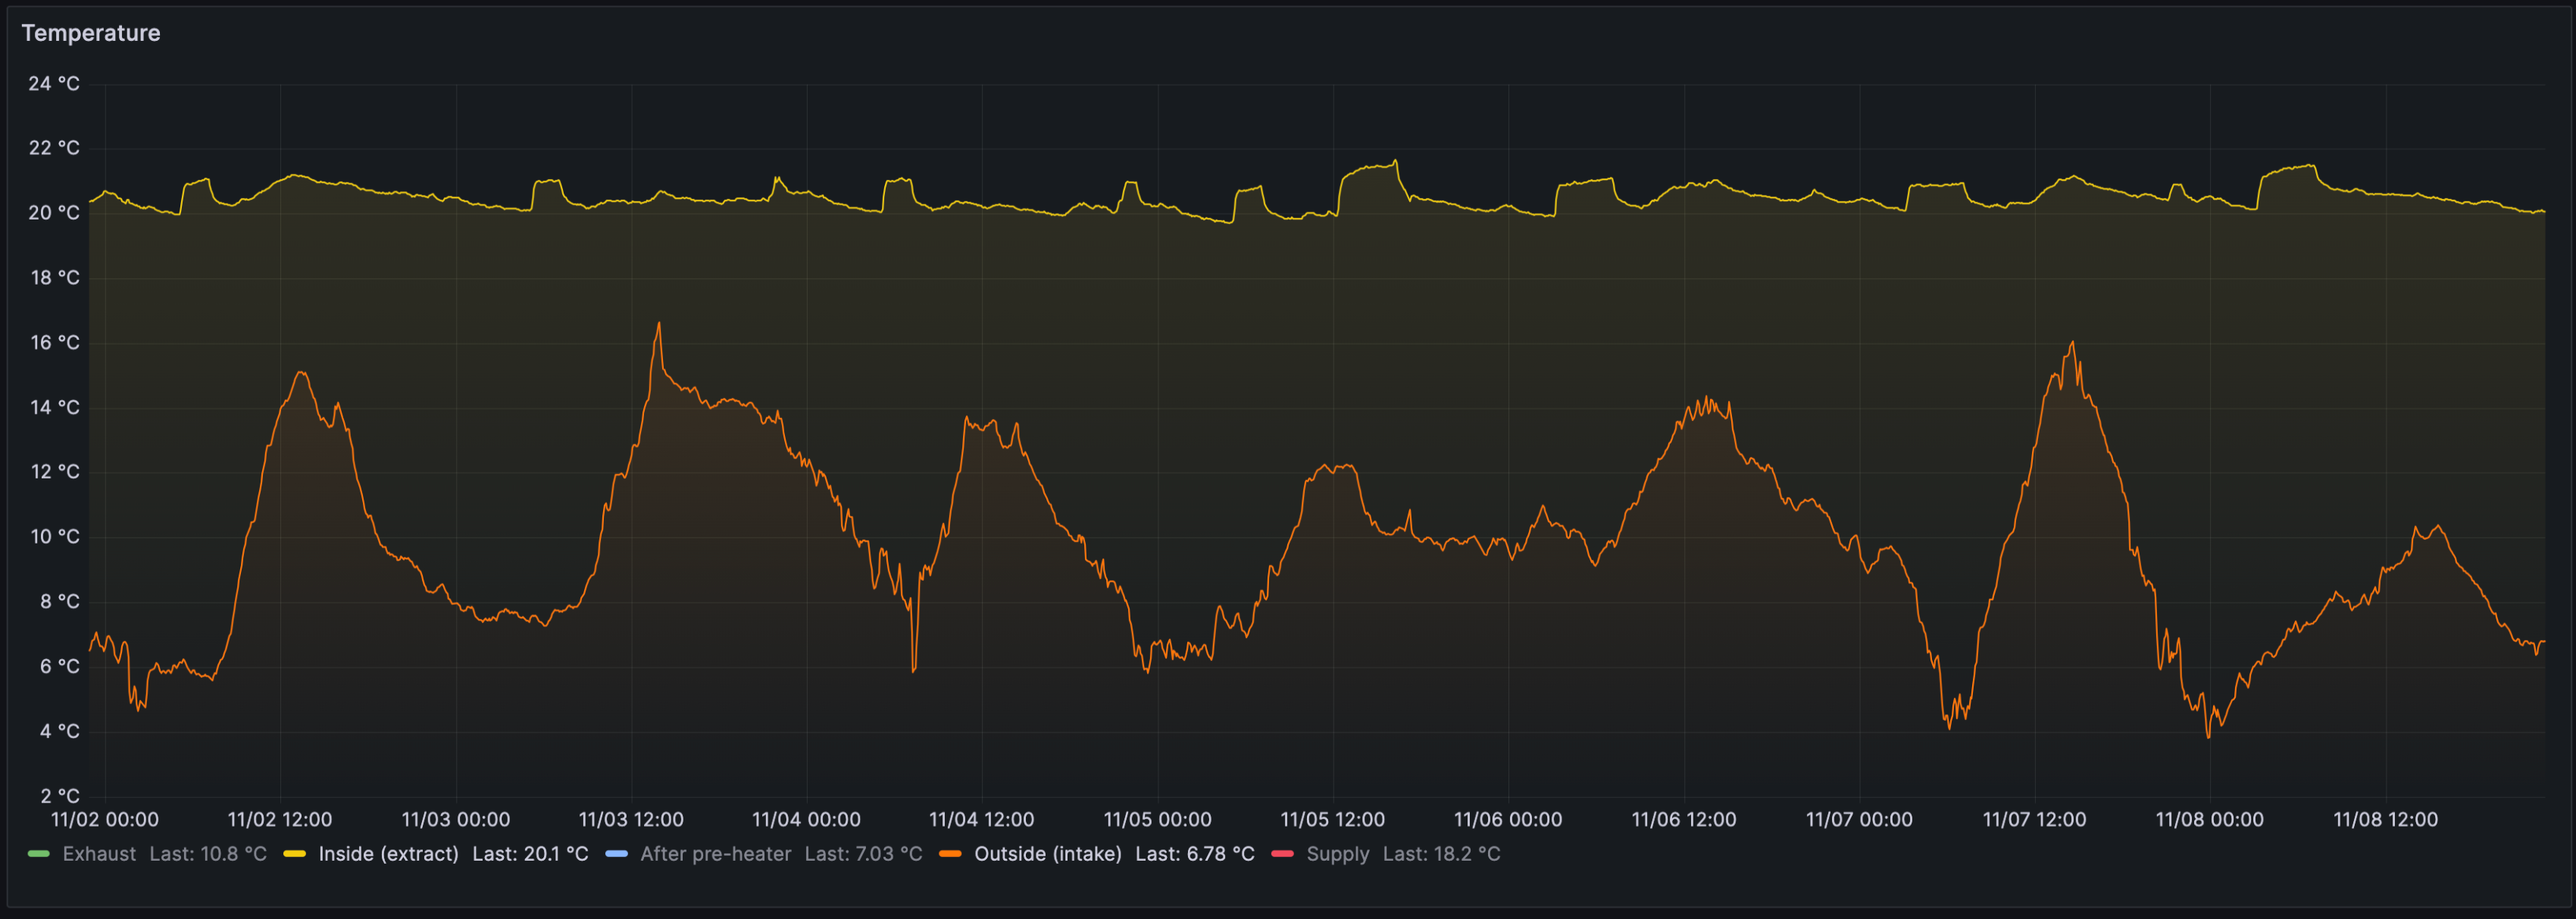Toggle the Supply series in legend

tap(1337, 854)
